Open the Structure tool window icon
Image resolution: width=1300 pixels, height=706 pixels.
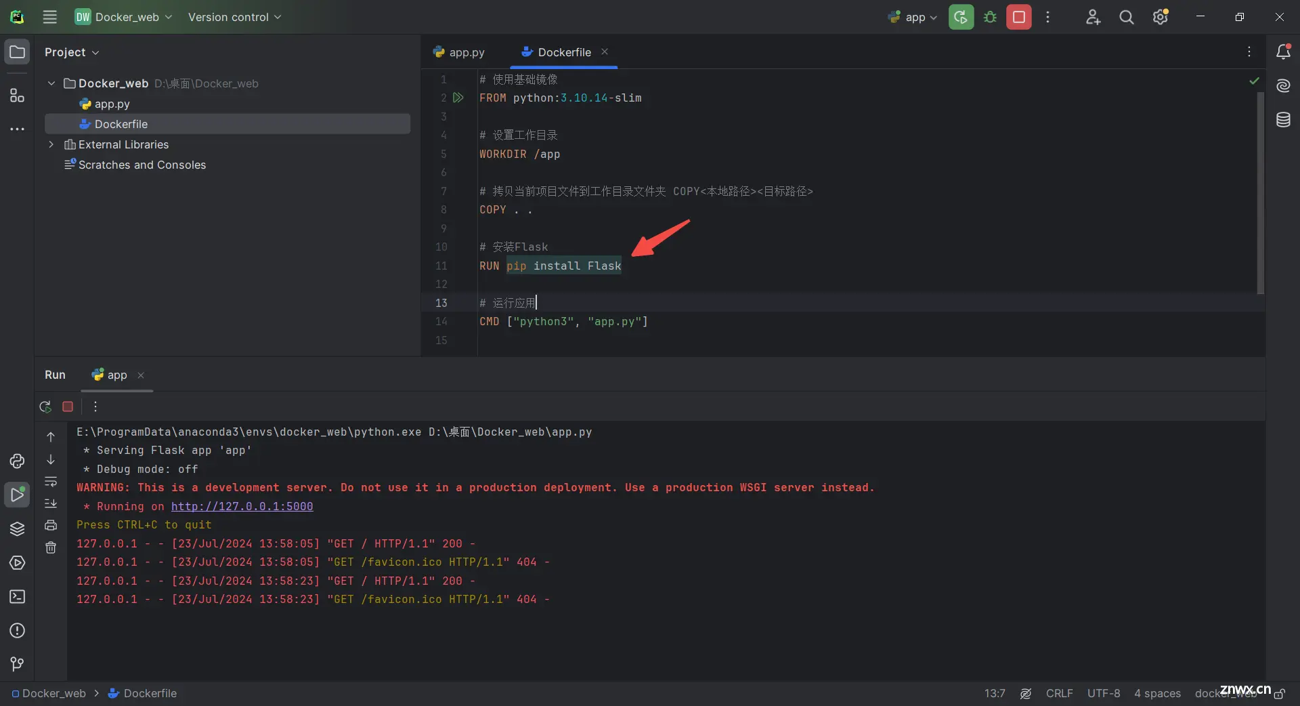click(17, 95)
